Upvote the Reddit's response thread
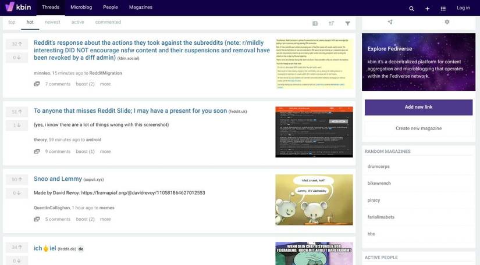This screenshot has height=265, width=480. 17,44
